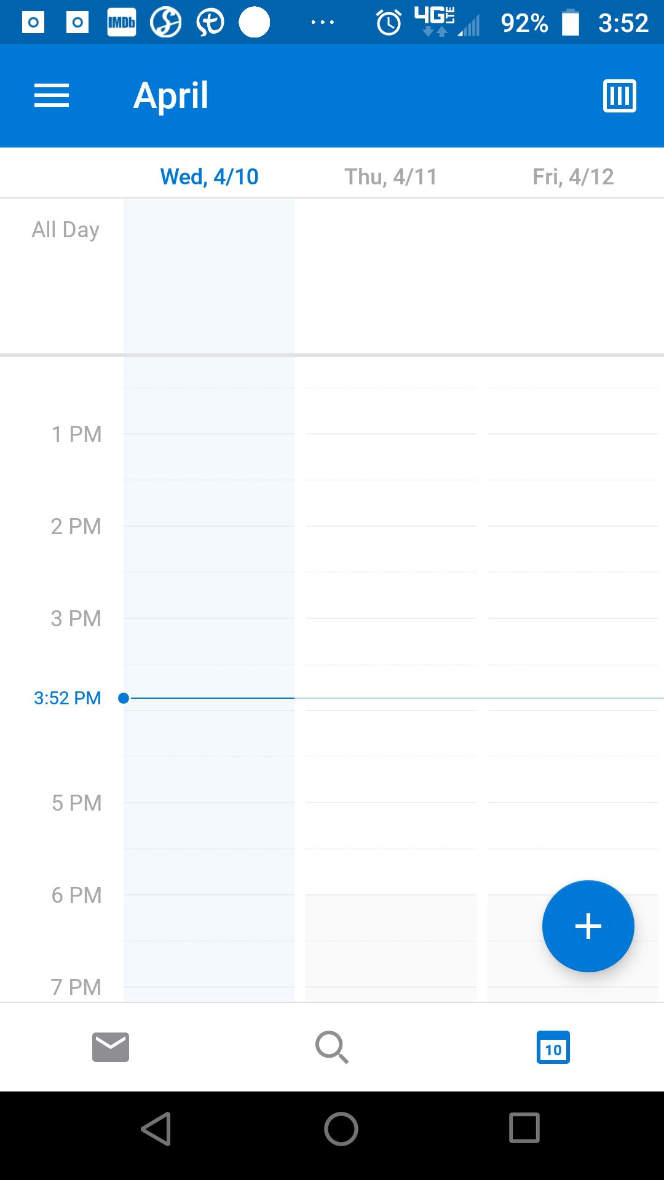Expand the April month title
This screenshot has height=1180, width=664.
coord(171,96)
